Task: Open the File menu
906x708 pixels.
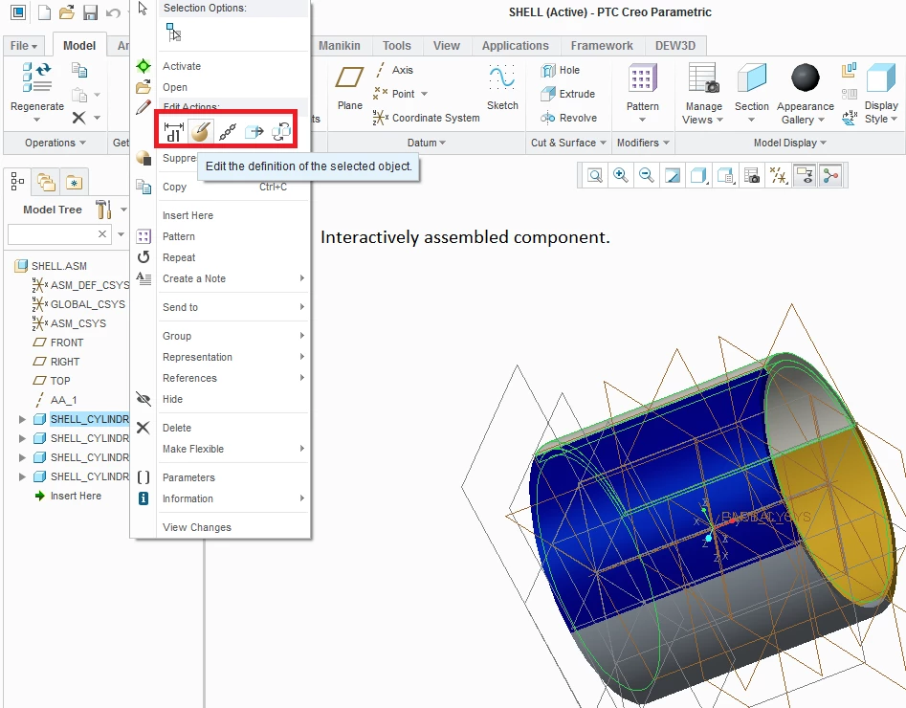Action: point(24,46)
